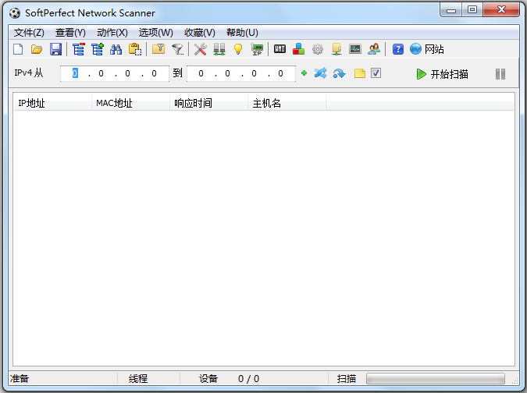Open the 动作(X) menu

coord(112,33)
